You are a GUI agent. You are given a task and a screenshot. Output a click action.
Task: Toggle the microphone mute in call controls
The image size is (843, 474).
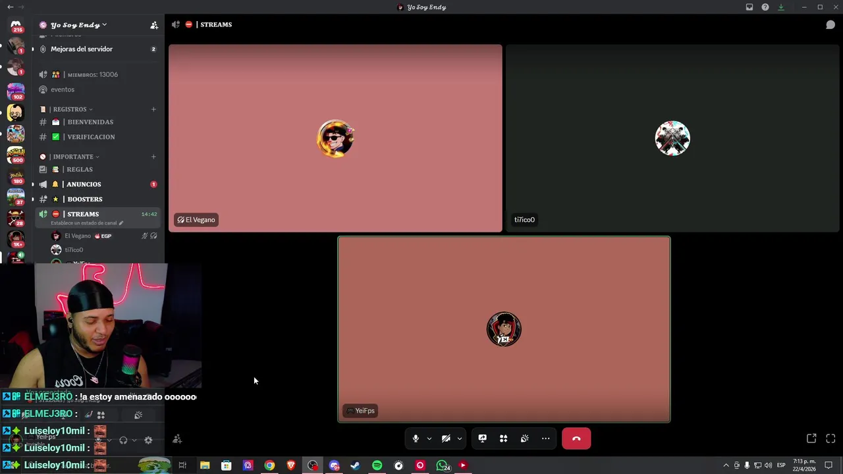coord(416,438)
